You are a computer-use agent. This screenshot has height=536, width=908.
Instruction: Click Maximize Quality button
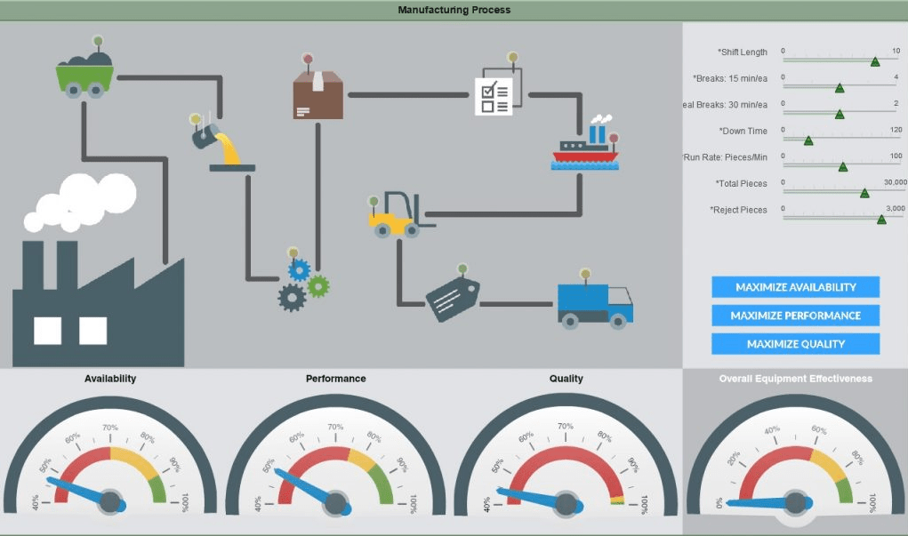[x=796, y=344]
